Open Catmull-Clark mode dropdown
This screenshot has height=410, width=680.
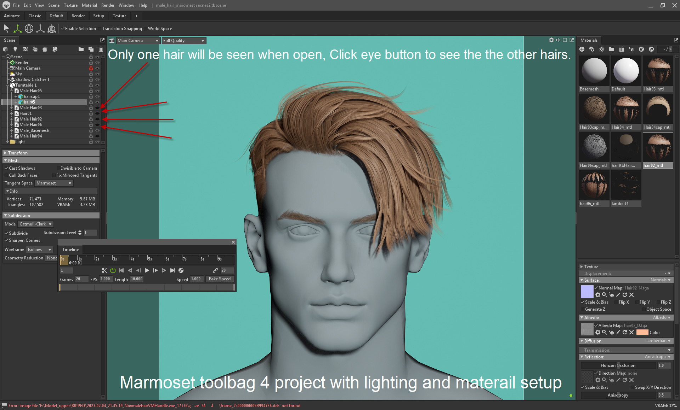(x=35, y=224)
